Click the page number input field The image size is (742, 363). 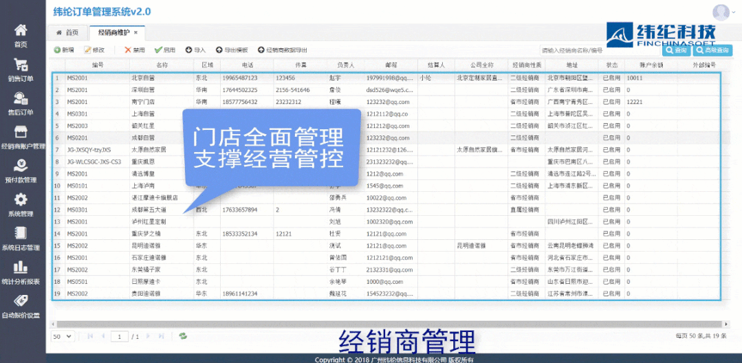click(120, 336)
